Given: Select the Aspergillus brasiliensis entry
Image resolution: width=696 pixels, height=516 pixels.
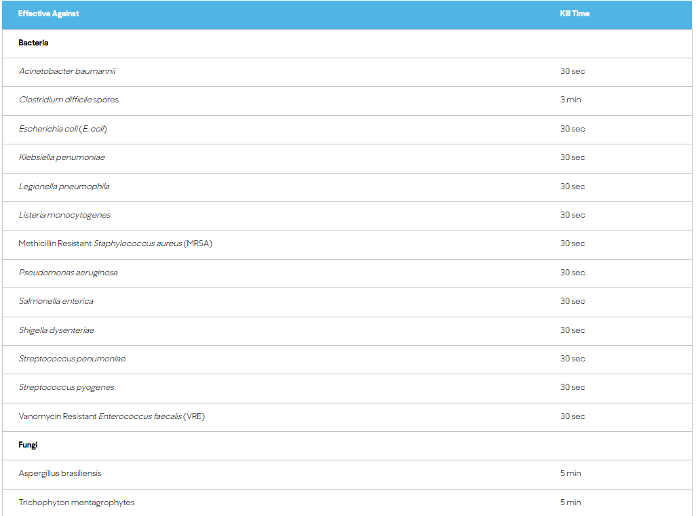Looking at the screenshot, I should click(x=60, y=473).
